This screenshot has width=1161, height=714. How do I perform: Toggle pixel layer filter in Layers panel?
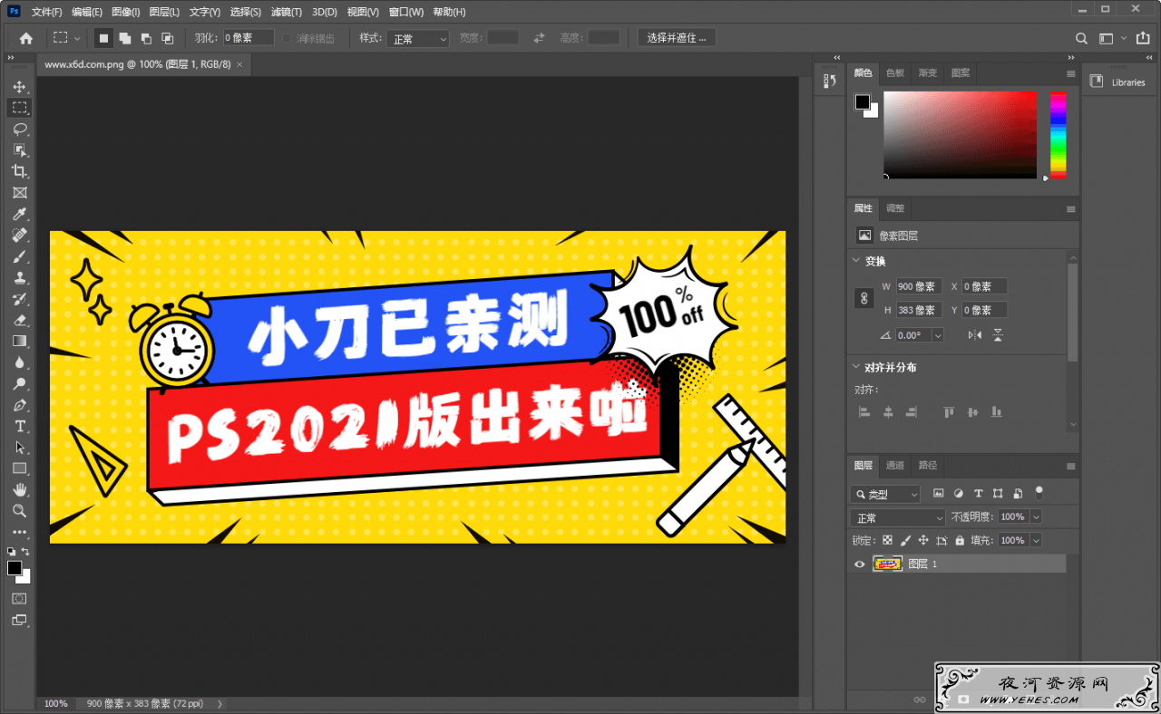pyautogui.click(x=939, y=494)
